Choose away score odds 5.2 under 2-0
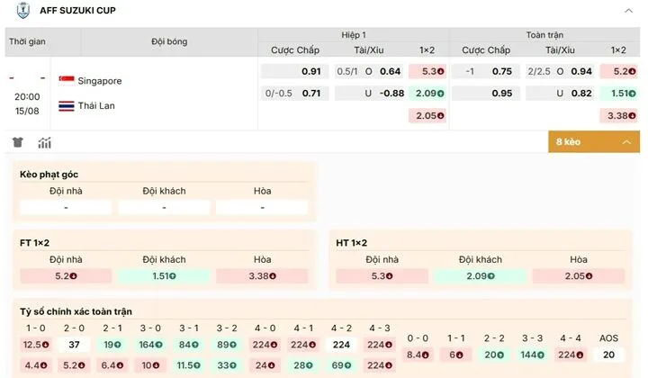Screen dimensions: 648x378 pos(74,365)
